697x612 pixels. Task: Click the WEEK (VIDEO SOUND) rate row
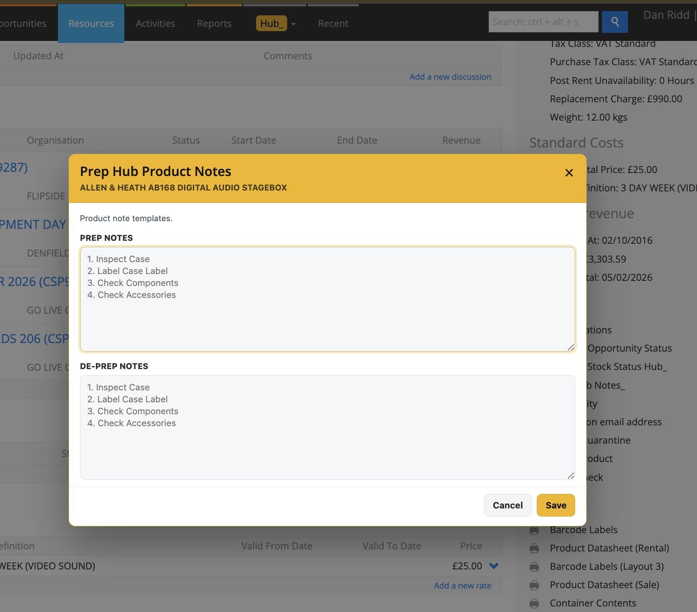(251, 566)
